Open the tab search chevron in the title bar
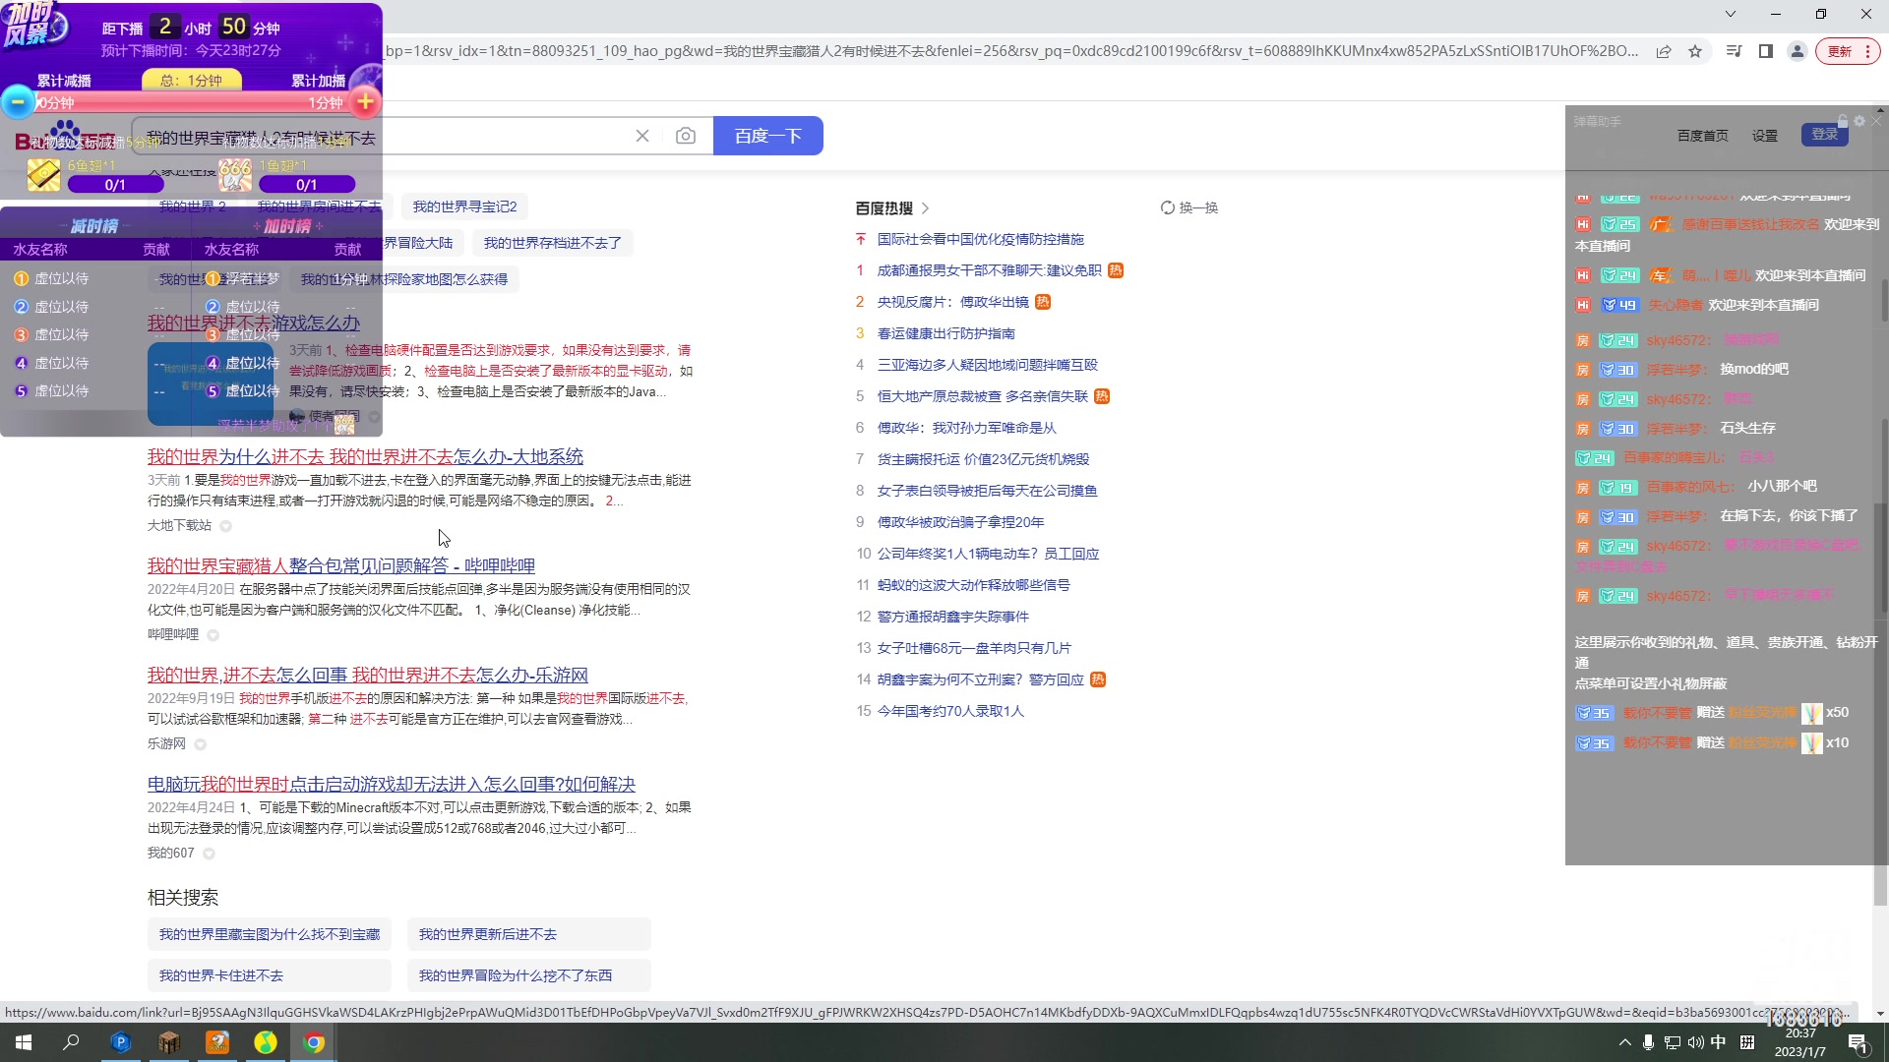Viewport: 1889px width, 1062px height. pyautogui.click(x=1731, y=14)
